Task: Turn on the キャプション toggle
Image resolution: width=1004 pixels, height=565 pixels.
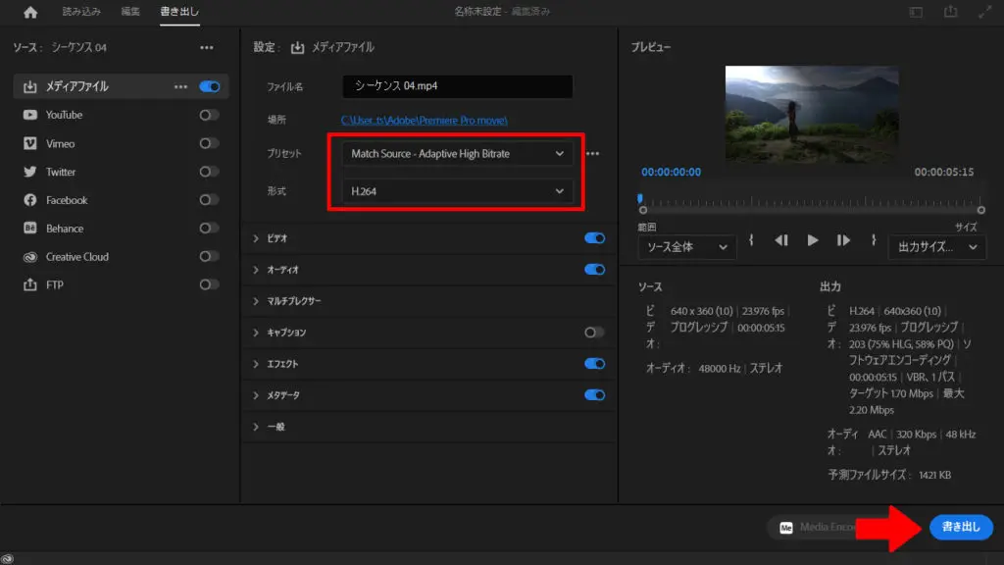Action: click(x=594, y=333)
